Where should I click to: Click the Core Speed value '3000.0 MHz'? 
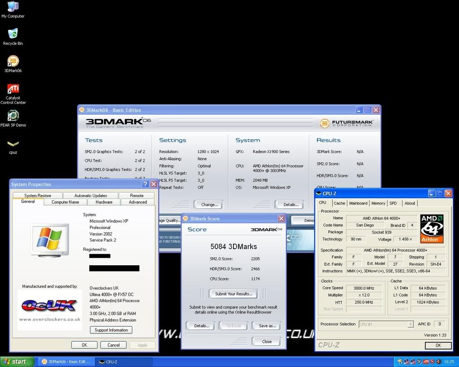pos(364,288)
